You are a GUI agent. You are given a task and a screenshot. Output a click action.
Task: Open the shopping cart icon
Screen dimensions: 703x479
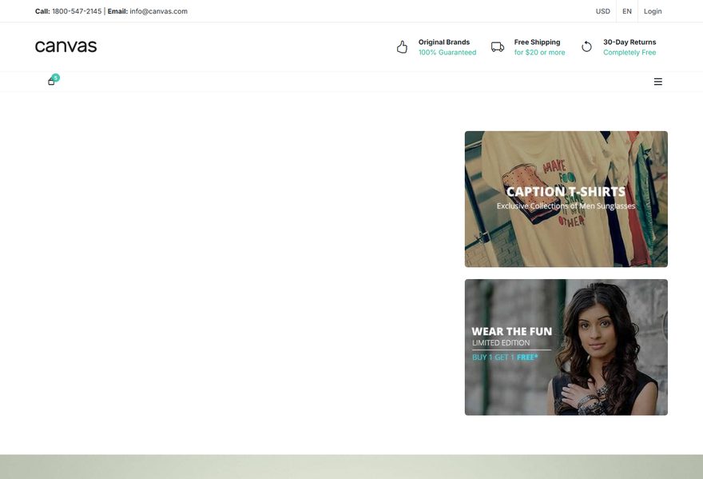coord(52,82)
